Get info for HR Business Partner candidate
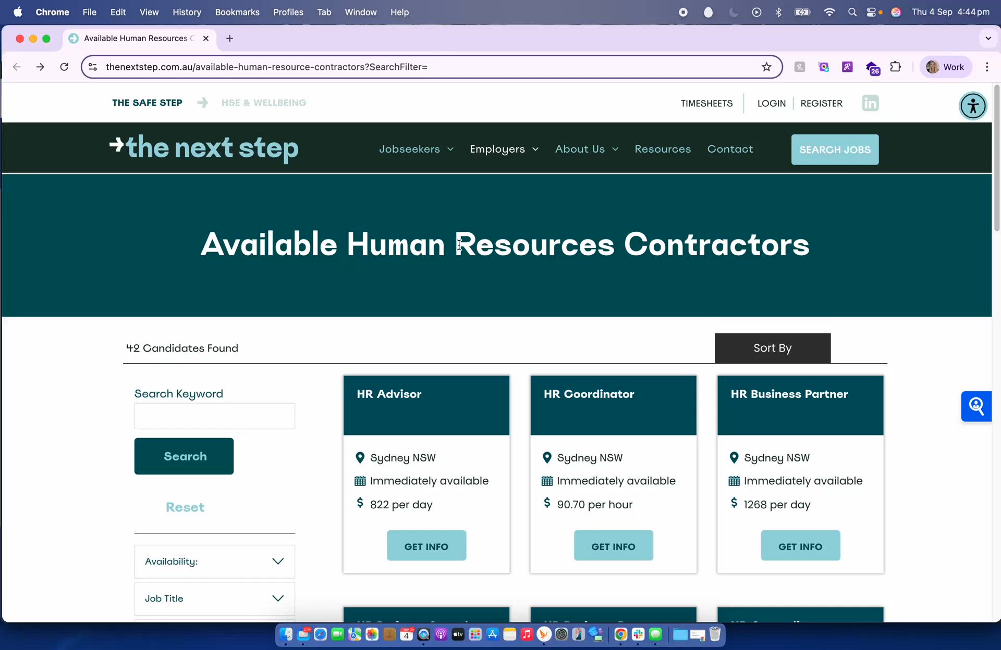 pos(800,546)
